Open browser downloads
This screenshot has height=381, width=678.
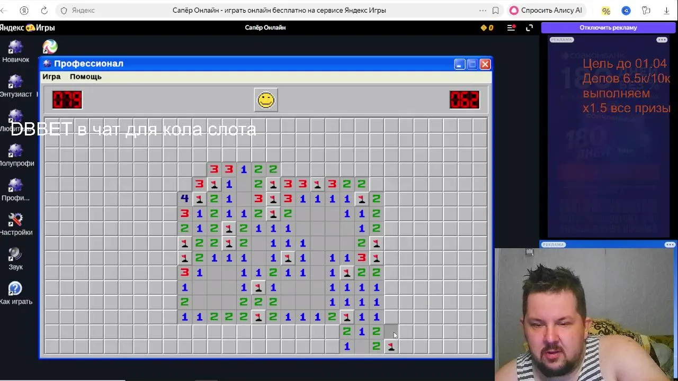pos(666,11)
